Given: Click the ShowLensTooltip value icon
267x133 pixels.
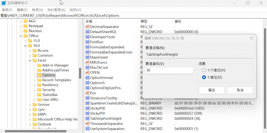Looking at the screenshot, I should click(87, 98).
